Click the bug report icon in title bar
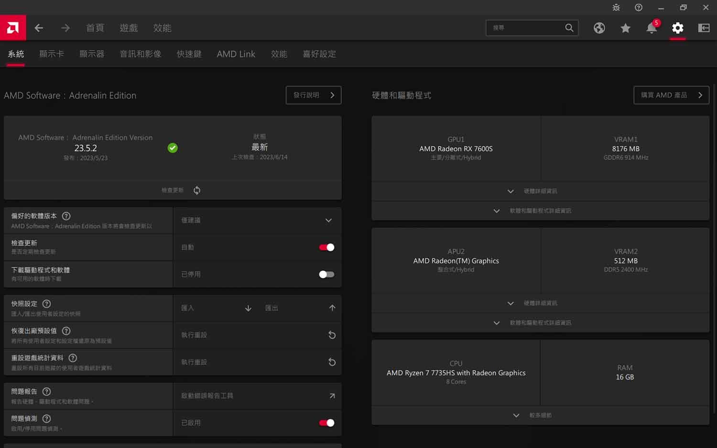Viewport: 717px width, 448px height. (616, 8)
